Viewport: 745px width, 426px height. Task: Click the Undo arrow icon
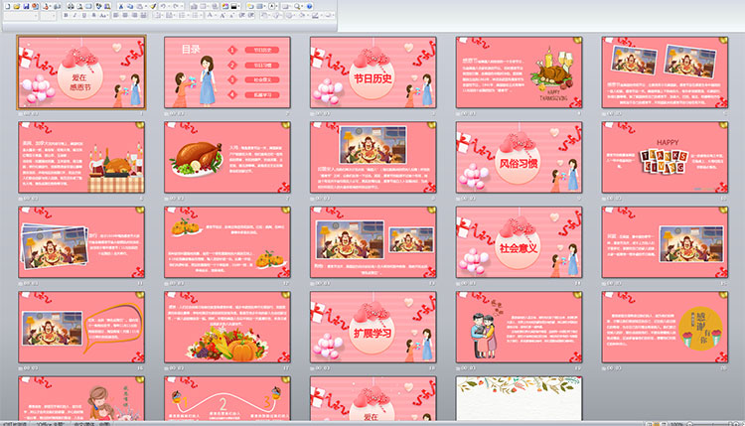coord(163,6)
